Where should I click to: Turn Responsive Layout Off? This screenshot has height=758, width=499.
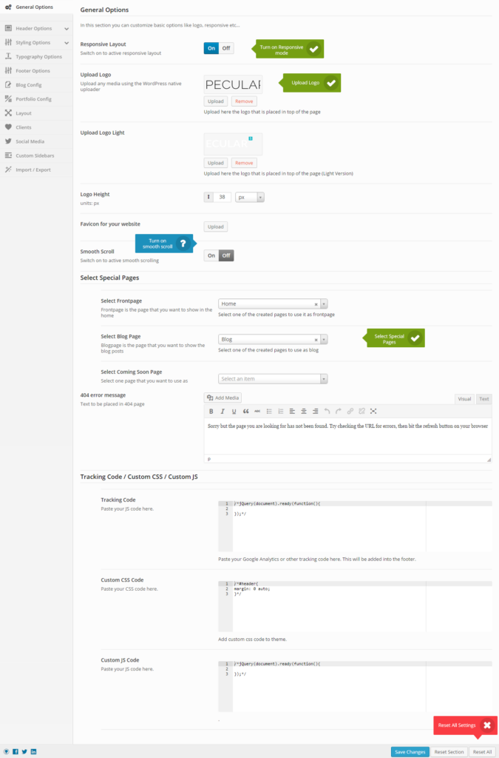click(x=226, y=48)
